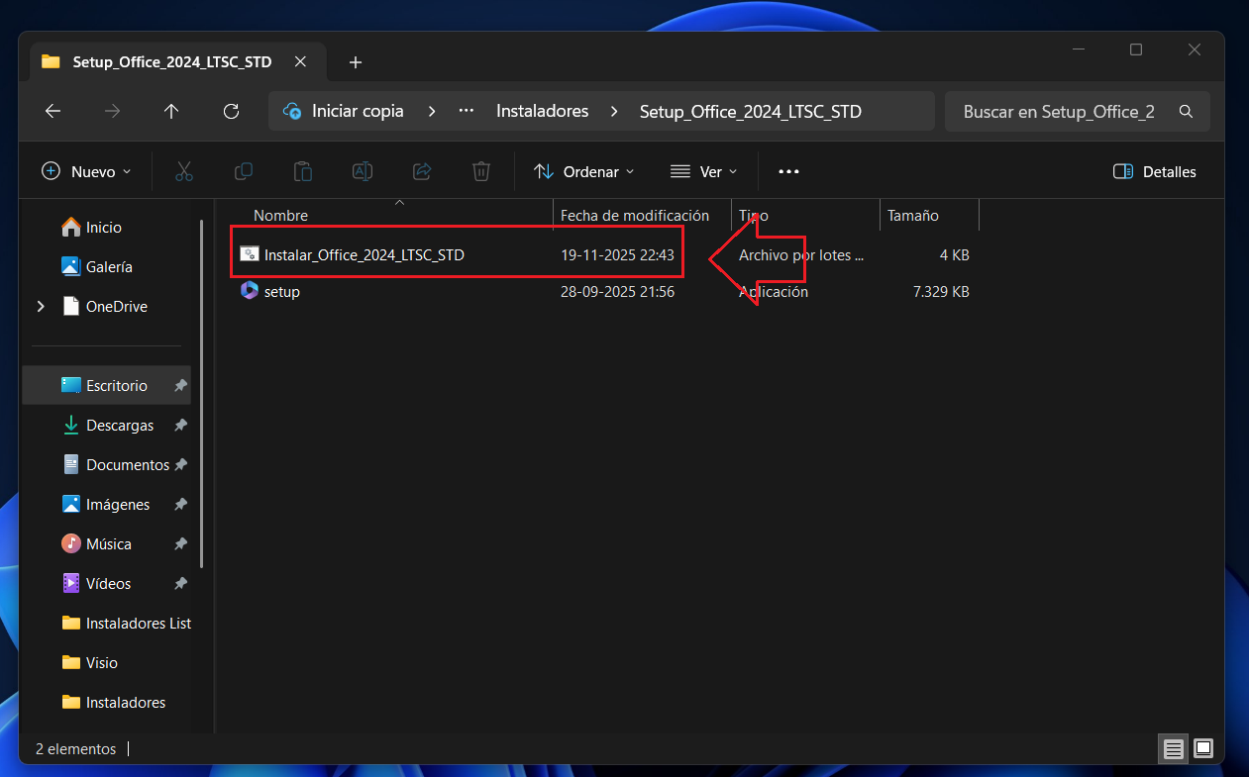Click the chevron after Instaladores in address bar

point(614,112)
